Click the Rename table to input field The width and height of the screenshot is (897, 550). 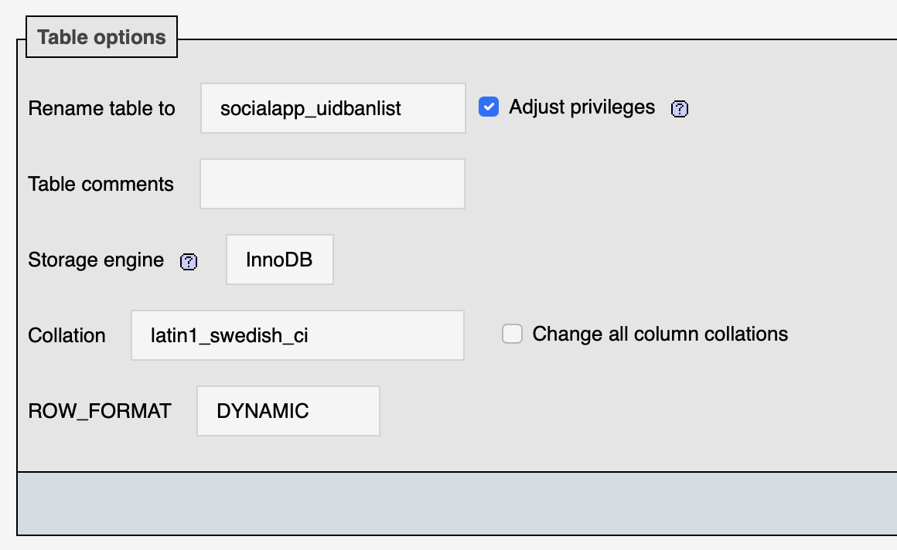332,108
